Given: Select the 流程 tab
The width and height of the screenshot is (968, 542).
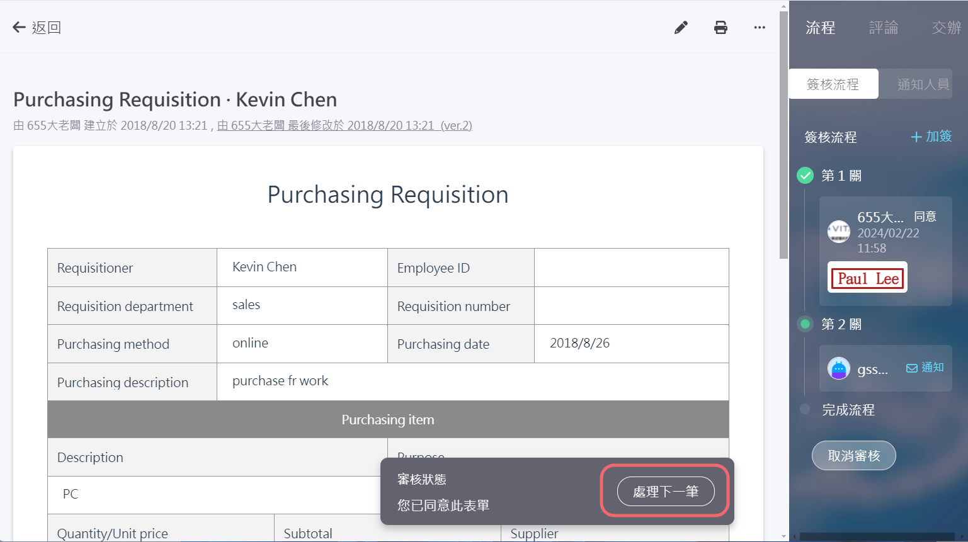Looking at the screenshot, I should (820, 28).
